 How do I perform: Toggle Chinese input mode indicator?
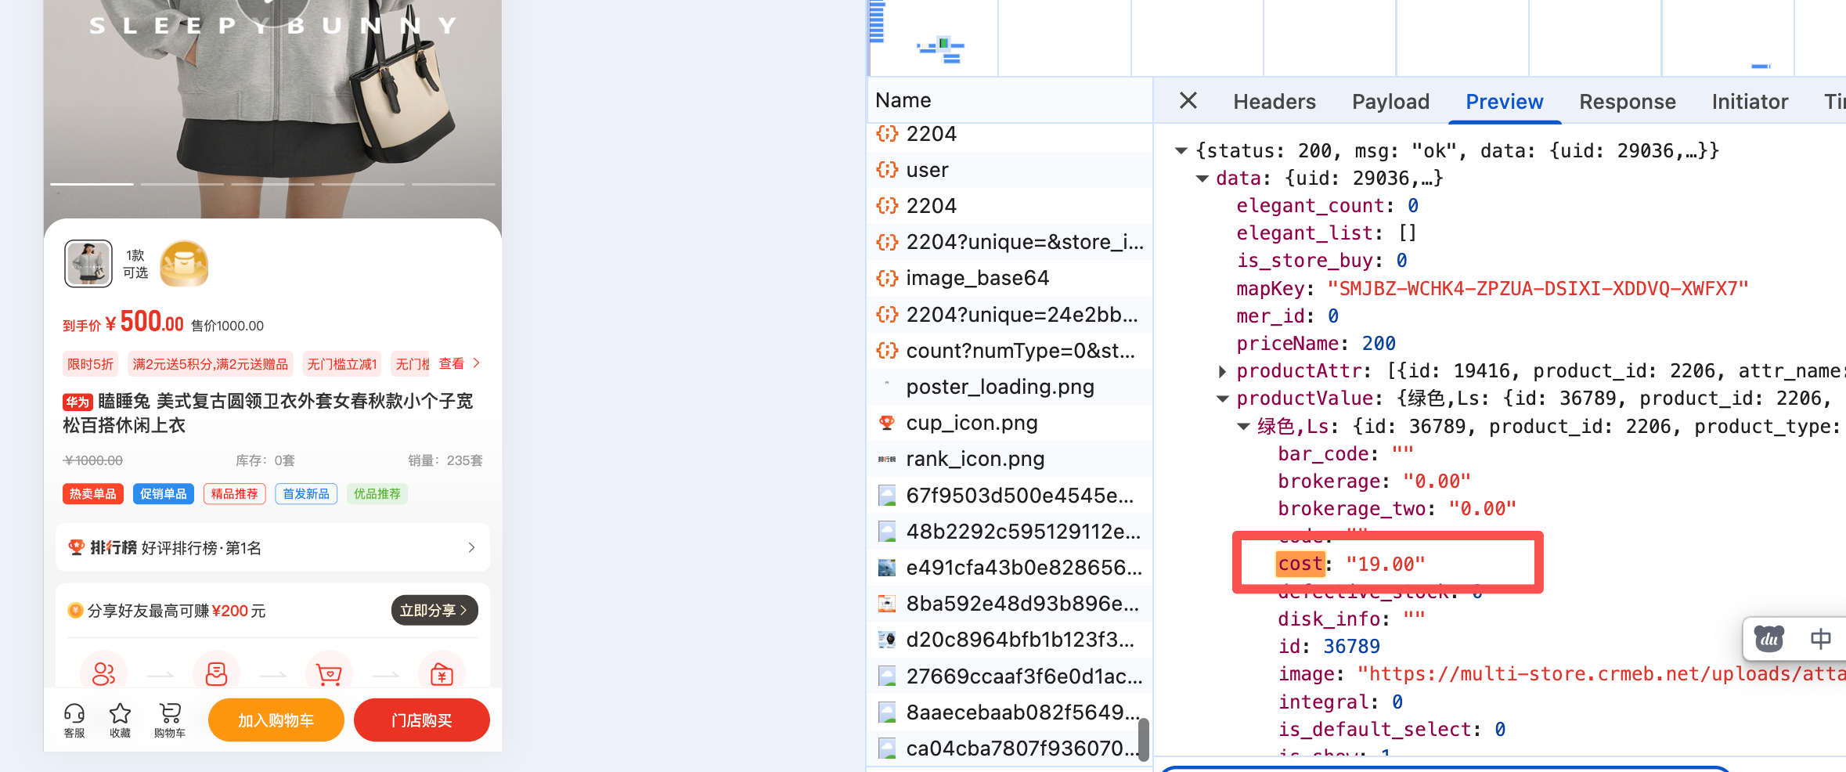point(1820,639)
